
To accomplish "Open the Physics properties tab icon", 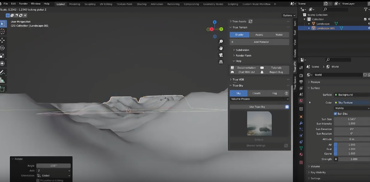I will [301, 135].
